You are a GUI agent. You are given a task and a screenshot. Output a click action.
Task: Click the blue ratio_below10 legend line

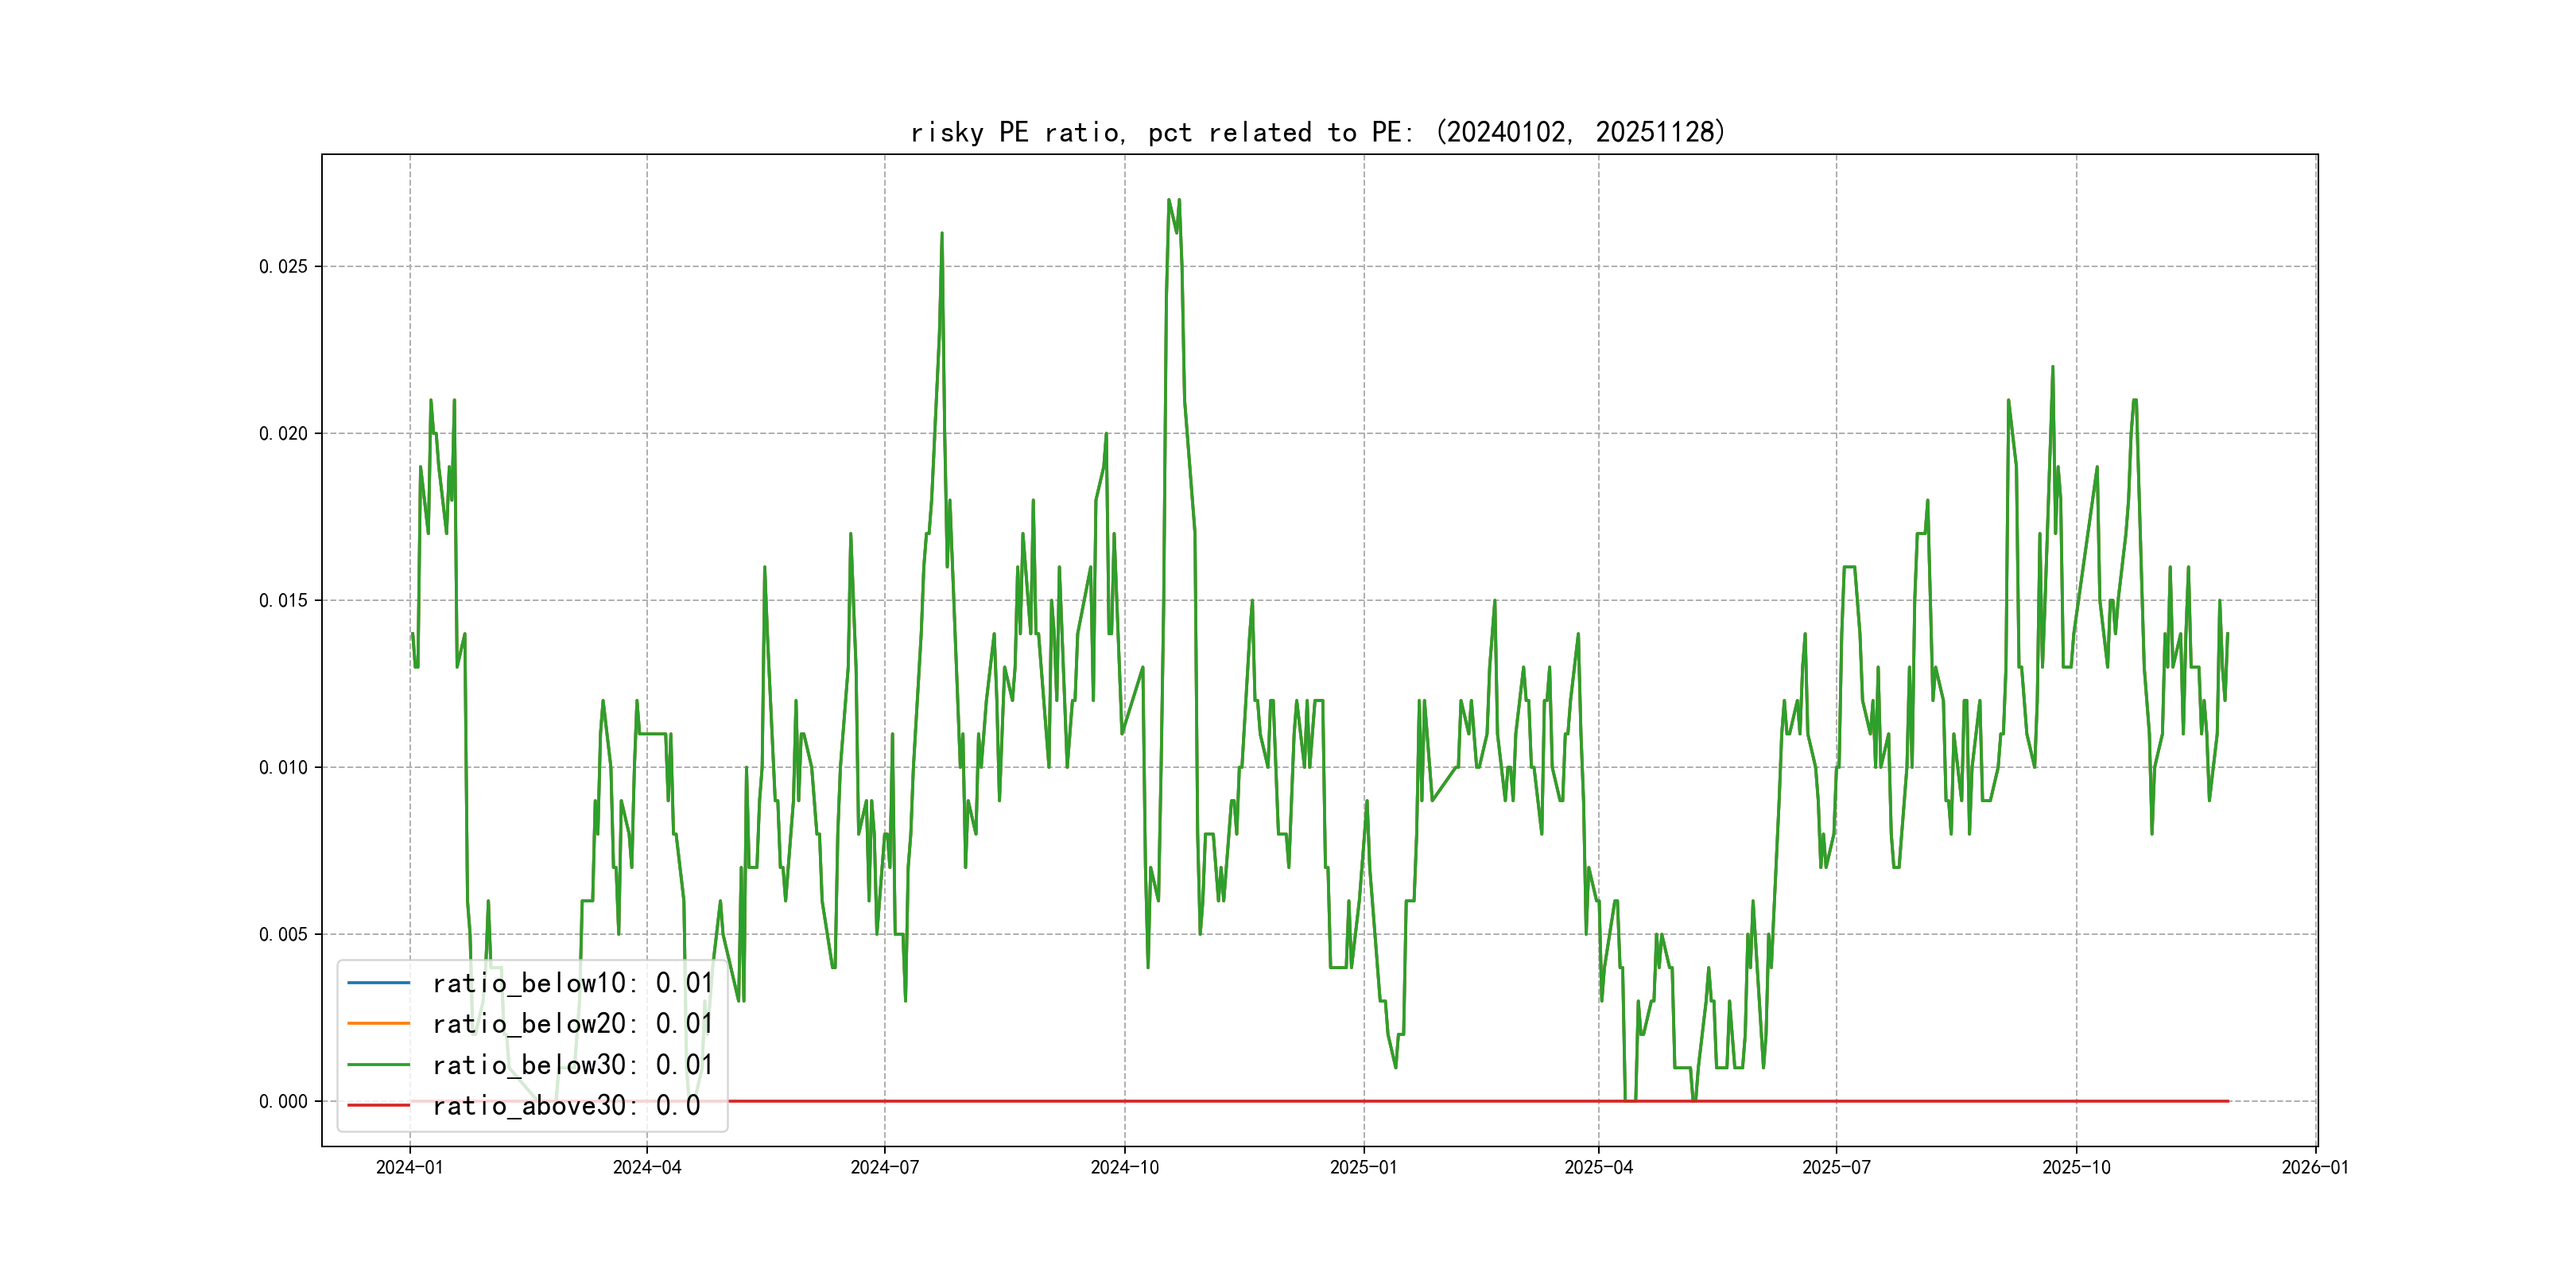(378, 983)
